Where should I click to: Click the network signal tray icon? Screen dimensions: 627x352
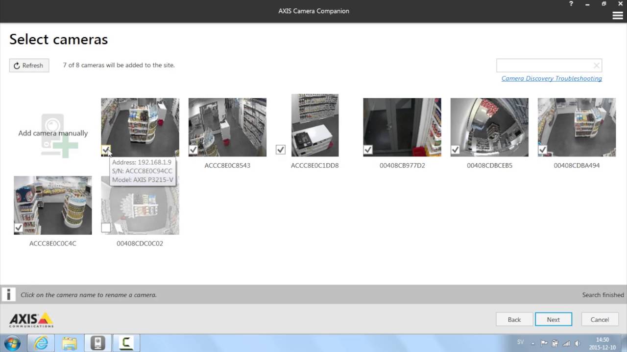tap(566, 343)
